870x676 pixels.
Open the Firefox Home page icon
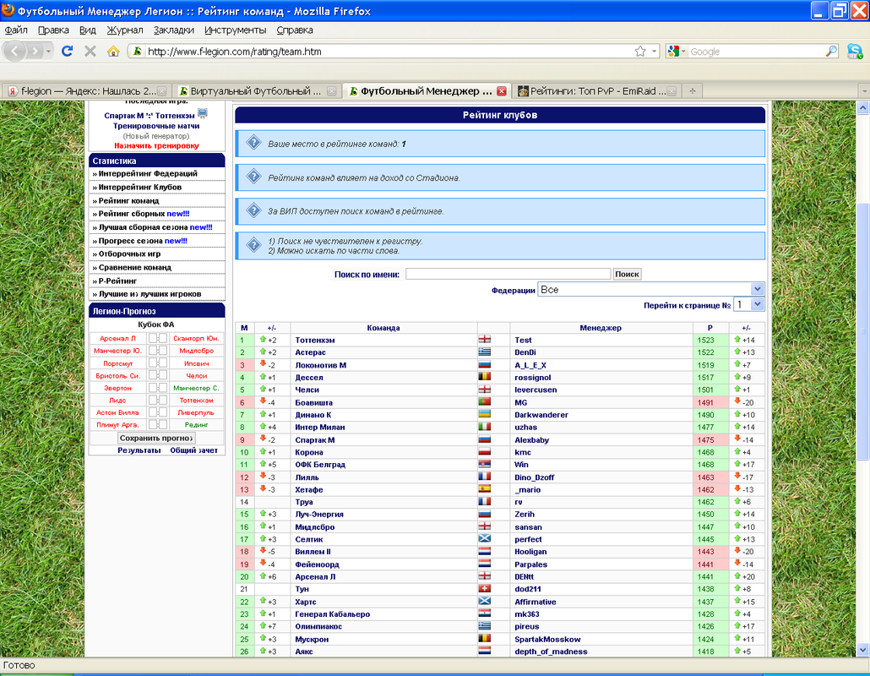(113, 51)
